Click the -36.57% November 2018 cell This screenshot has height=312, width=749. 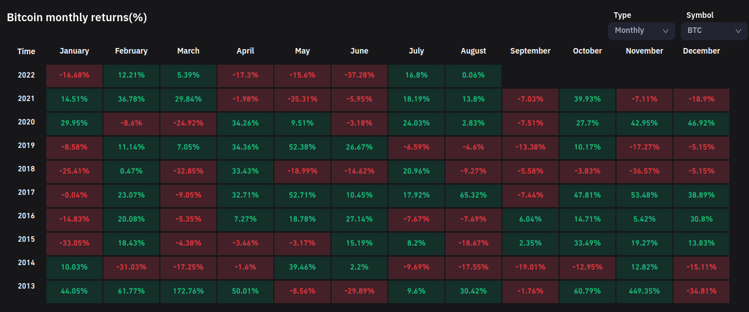coord(644,171)
